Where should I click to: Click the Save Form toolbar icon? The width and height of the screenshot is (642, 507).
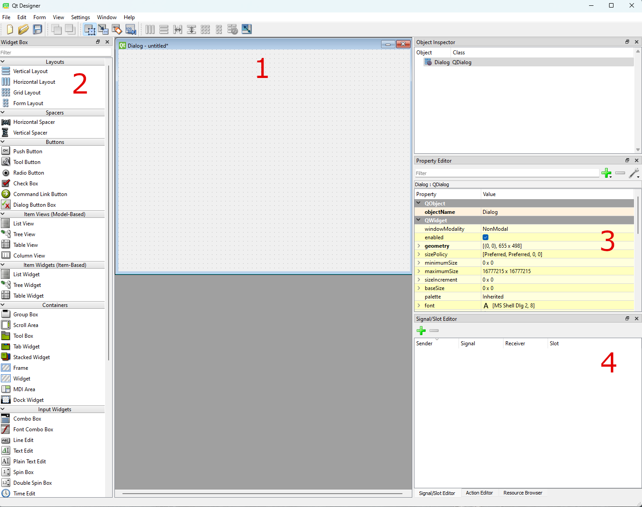point(37,29)
